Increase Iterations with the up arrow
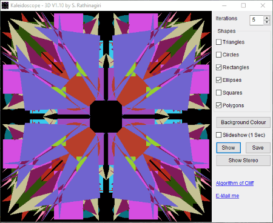Screen dimensions: 273x223 [267, 18]
